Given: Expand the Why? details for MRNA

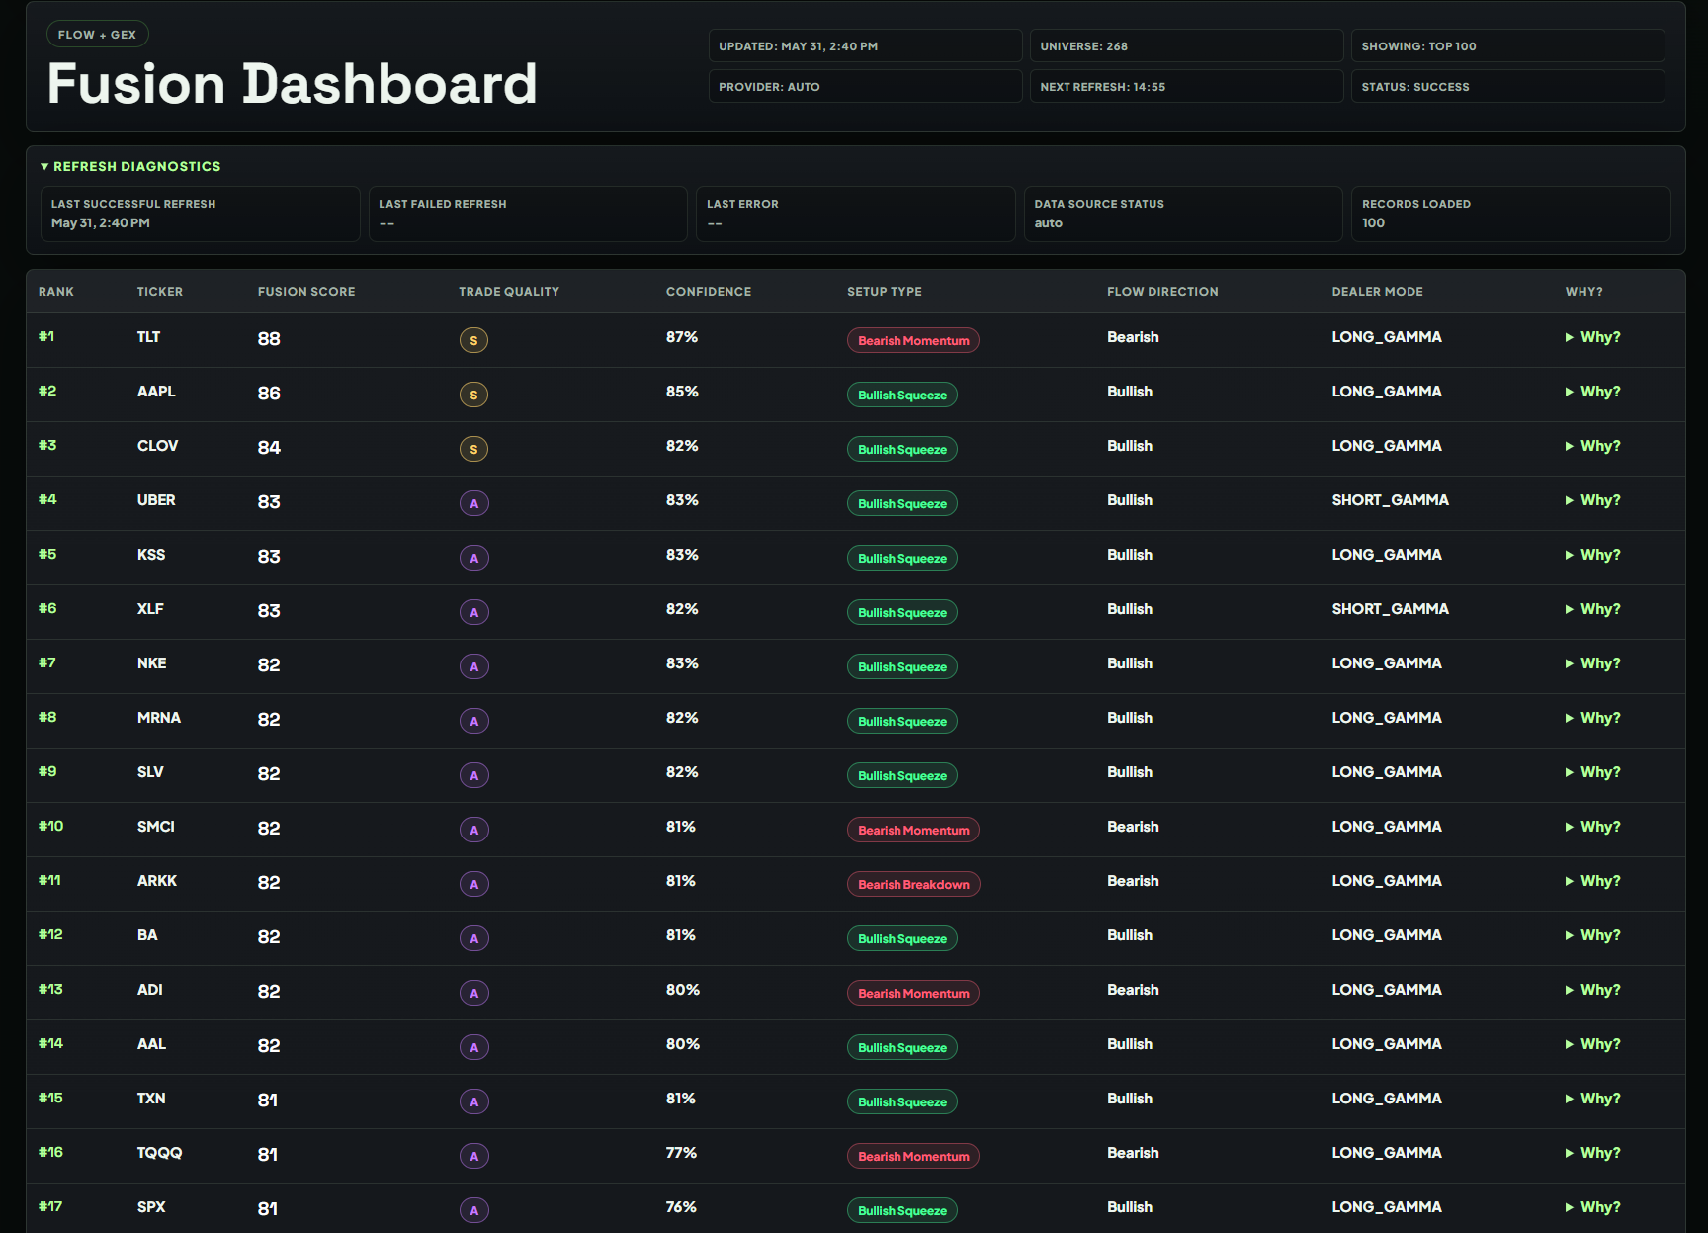Looking at the screenshot, I should click(1592, 718).
